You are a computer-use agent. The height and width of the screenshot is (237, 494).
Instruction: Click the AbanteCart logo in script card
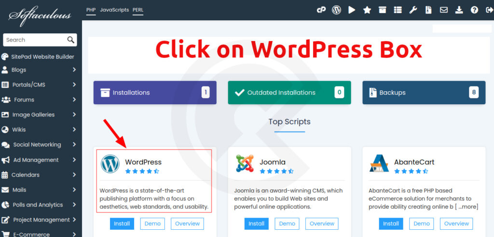tap(379, 164)
